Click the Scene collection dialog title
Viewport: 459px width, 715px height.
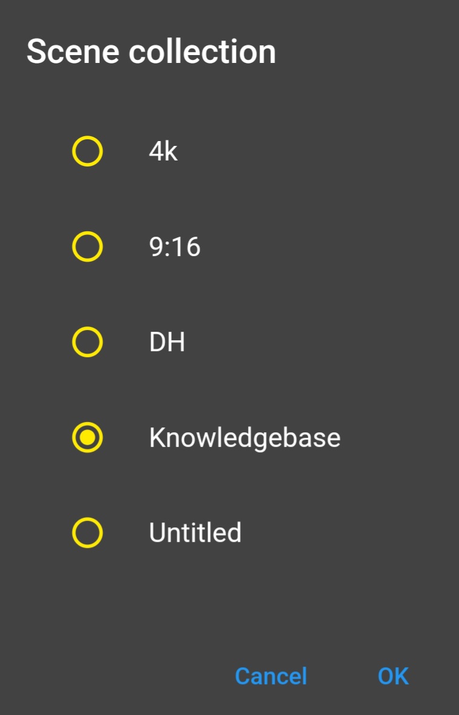coord(151,51)
